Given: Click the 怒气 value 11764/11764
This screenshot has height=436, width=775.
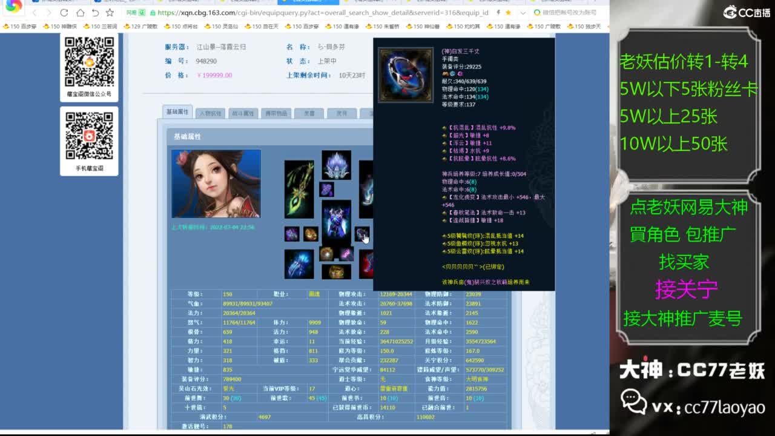Looking at the screenshot, I should [x=239, y=323].
